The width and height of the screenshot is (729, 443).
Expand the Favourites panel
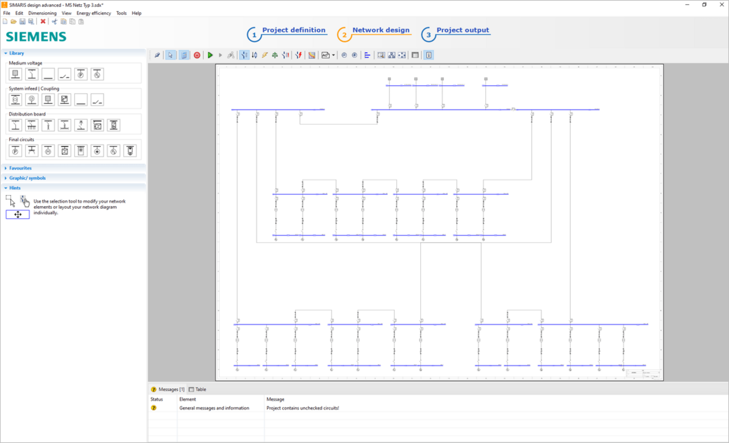click(x=21, y=168)
